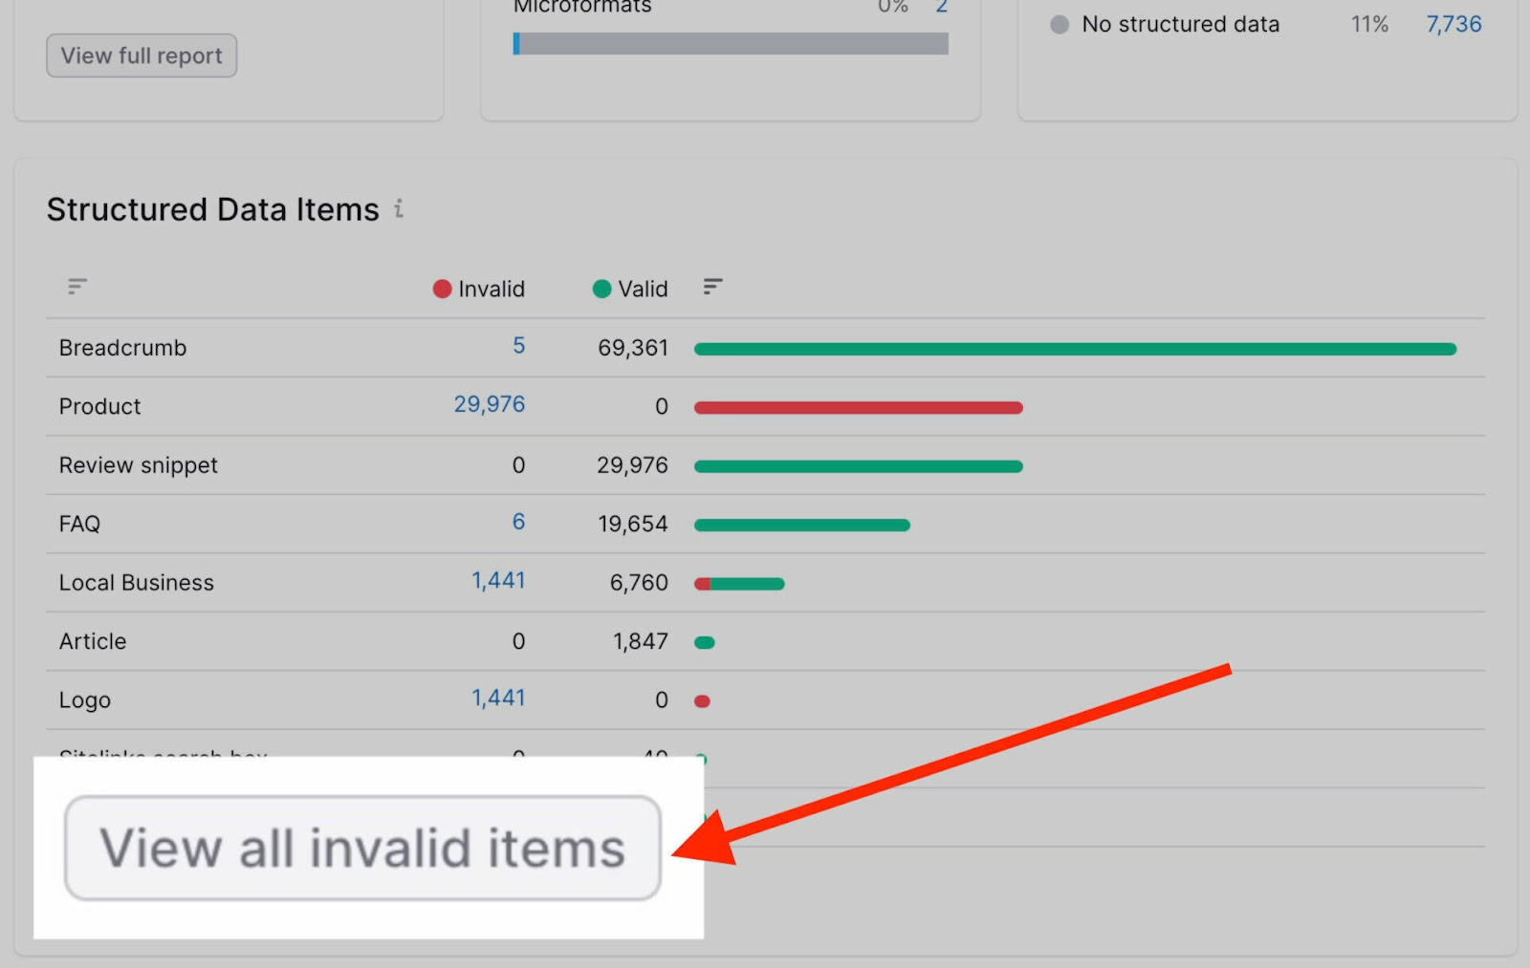Click the red Product invalid bar
This screenshot has width=1530, height=968.
[x=858, y=408]
